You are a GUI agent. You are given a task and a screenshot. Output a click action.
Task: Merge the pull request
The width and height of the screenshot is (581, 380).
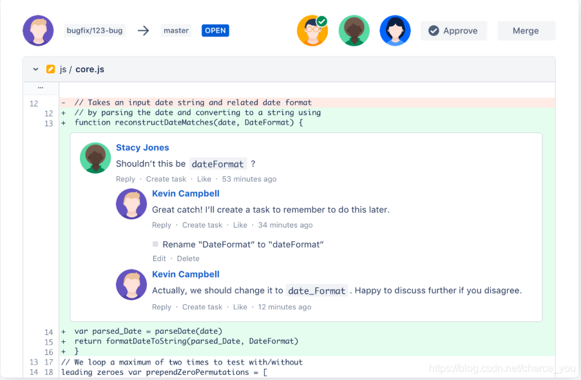(526, 31)
